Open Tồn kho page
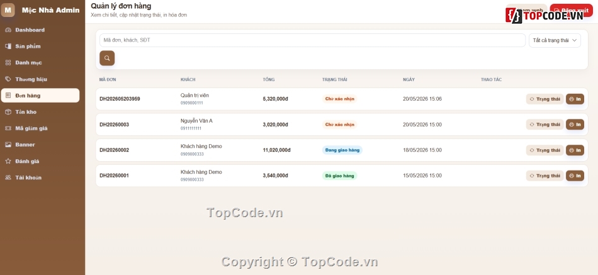 tap(40, 112)
